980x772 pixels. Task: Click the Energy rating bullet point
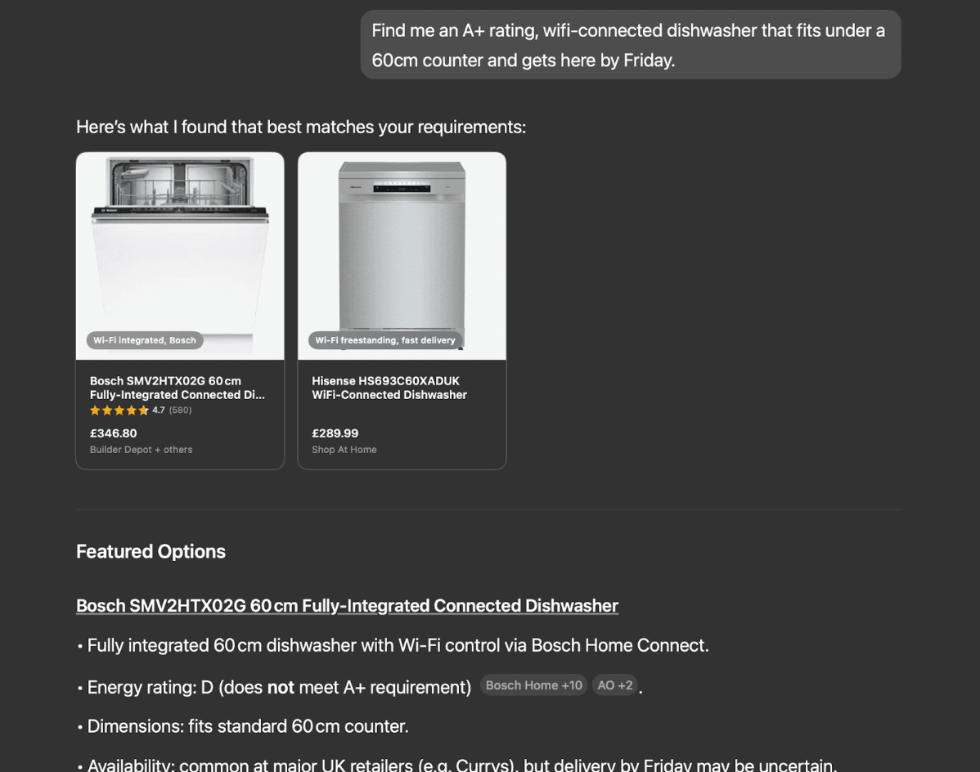click(x=278, y=687)
